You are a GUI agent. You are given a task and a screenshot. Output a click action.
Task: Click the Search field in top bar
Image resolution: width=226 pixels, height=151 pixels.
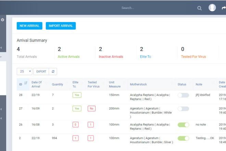point(128,8)
